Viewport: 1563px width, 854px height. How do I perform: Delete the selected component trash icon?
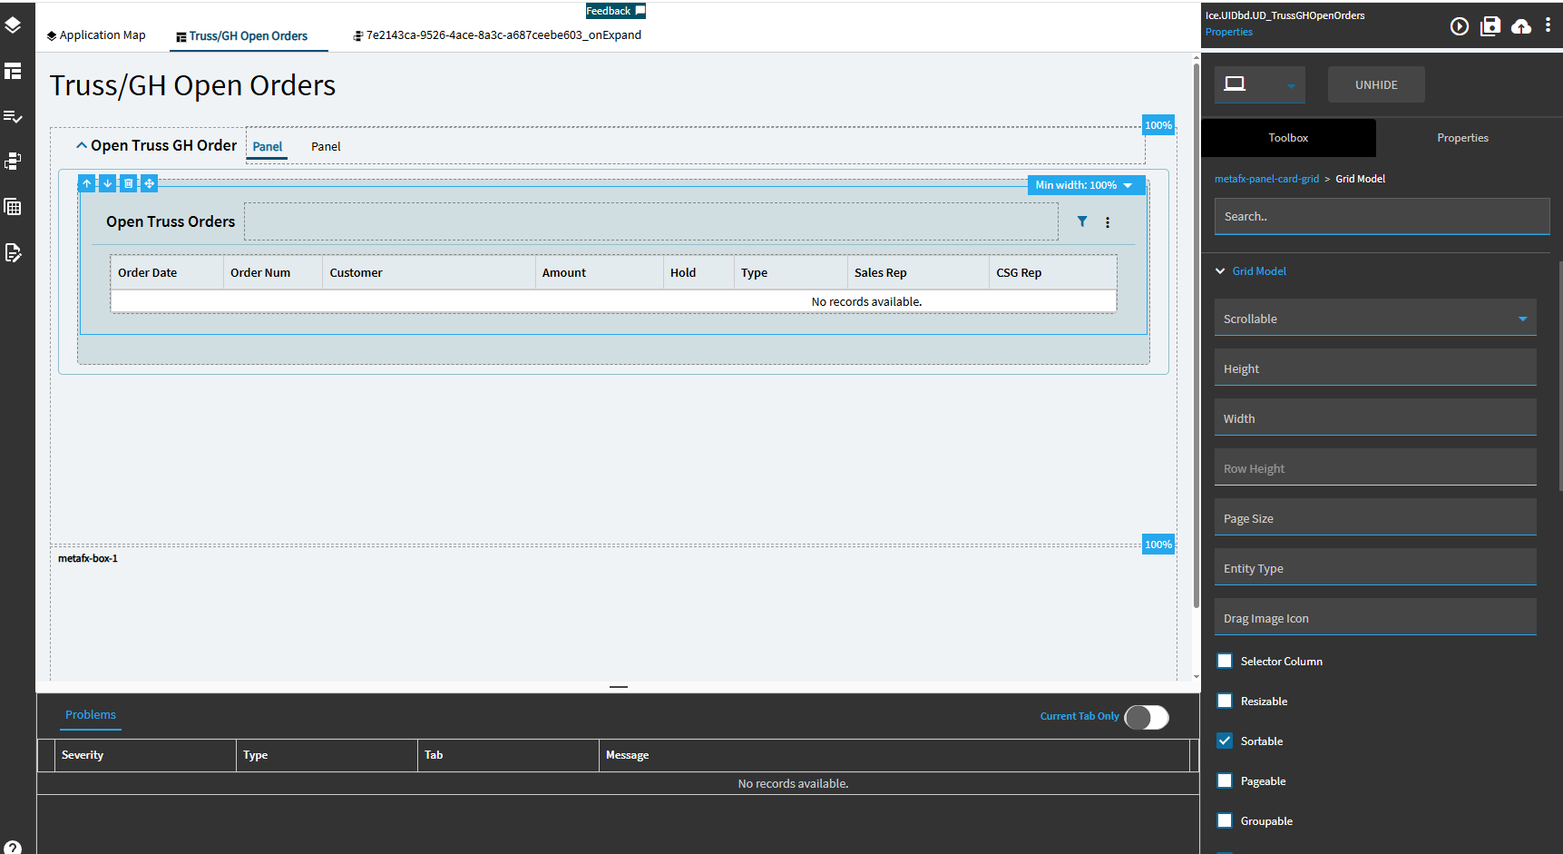129,183
